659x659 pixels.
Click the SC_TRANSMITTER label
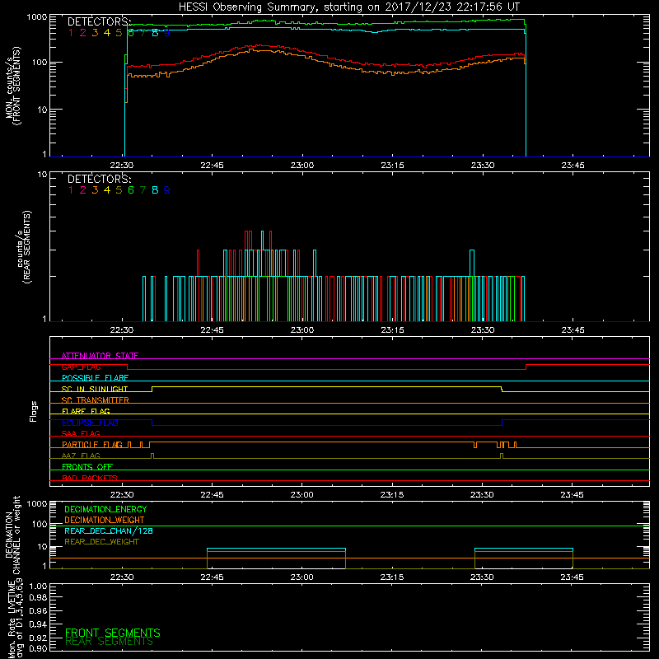coord(95,400)
